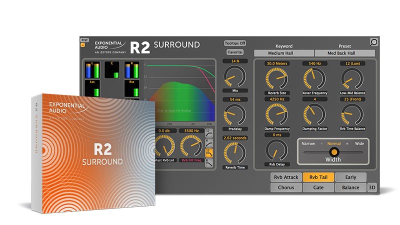The width and height of the screenshot is (400, 225).
Task: Click the orange minimize button below Pref
Action: click(82, 45)
